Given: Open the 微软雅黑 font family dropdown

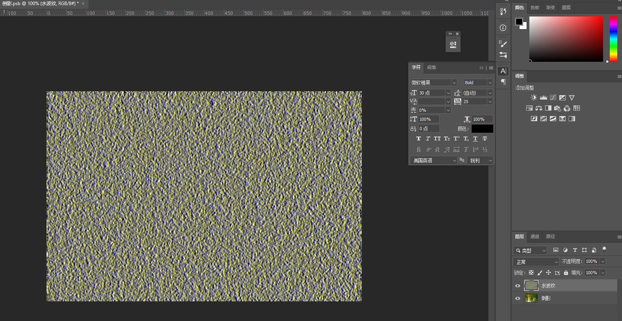Looking at the screenshot, I should [454, 83].
